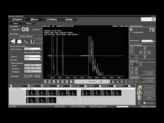Open the Utilities menu

coord(52,19)
